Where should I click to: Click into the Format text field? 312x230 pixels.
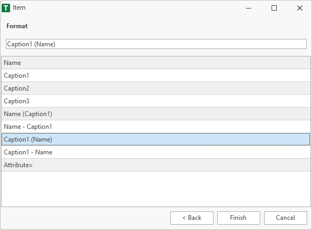(x=156, y=44)
